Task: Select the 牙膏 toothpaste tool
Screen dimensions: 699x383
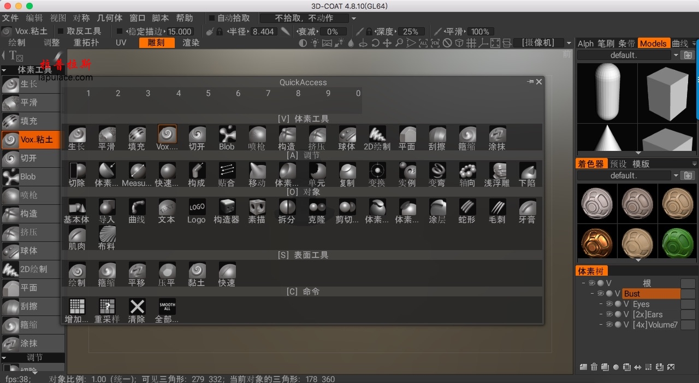Action: pos(527,211)
